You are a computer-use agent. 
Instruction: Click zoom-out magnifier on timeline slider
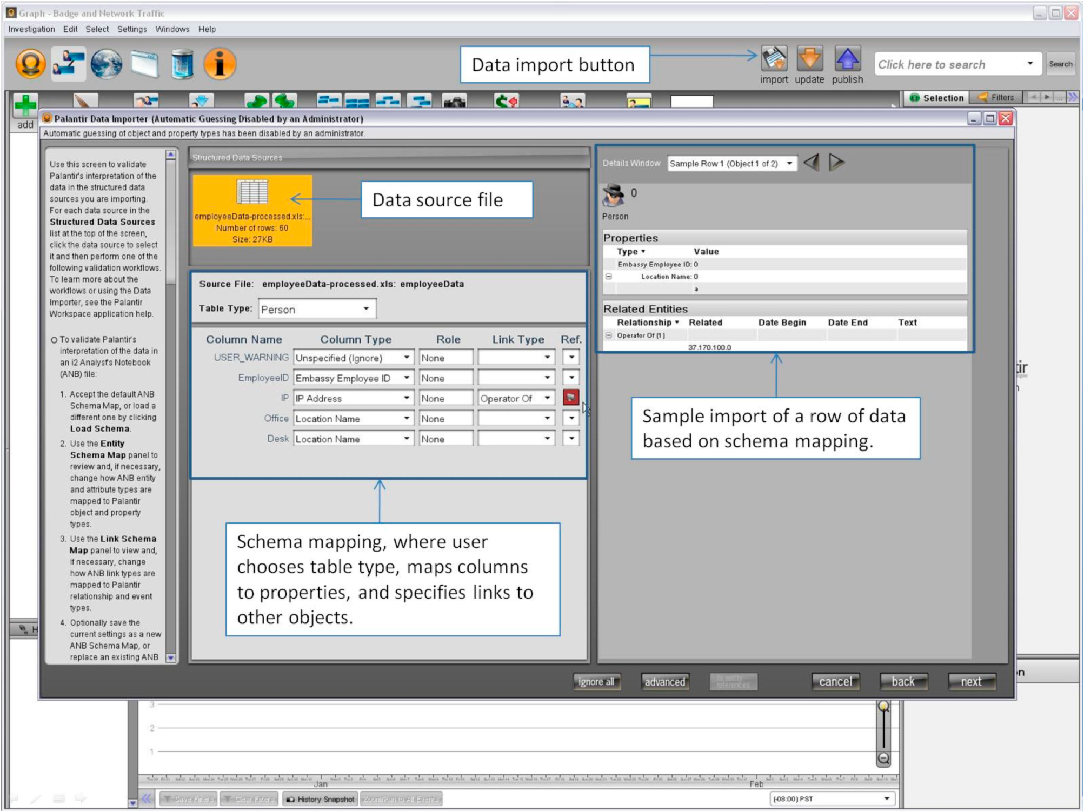click(x=883, y=759)
